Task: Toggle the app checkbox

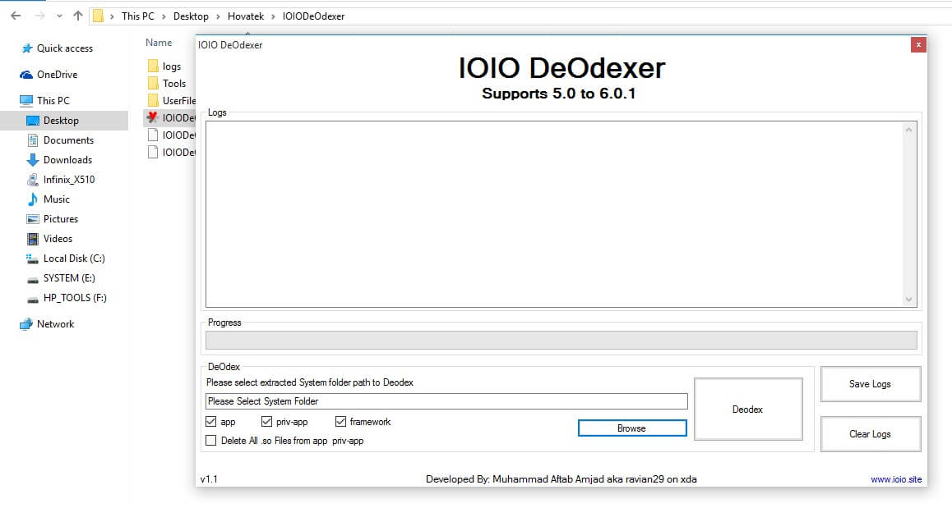Action: coord(211,422)
